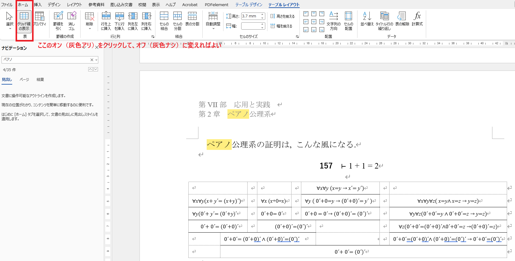
Task: Set cell alignment to middle right
Action: [x=322, y=22]
